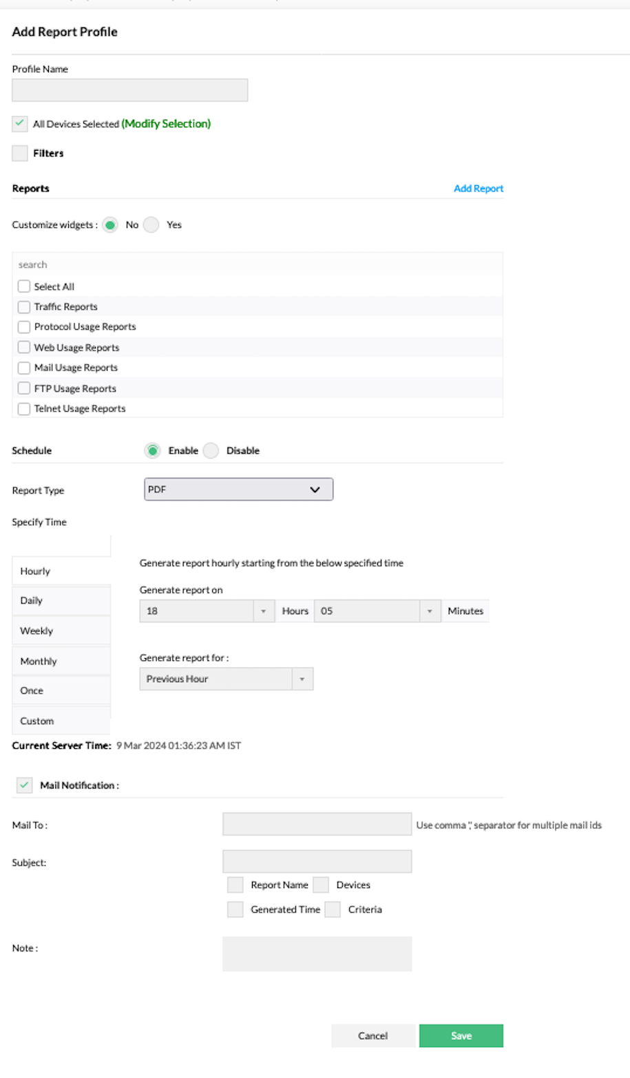Disable the Schedule option
This screenshot has width=630, height=1078.
(211, 450)
